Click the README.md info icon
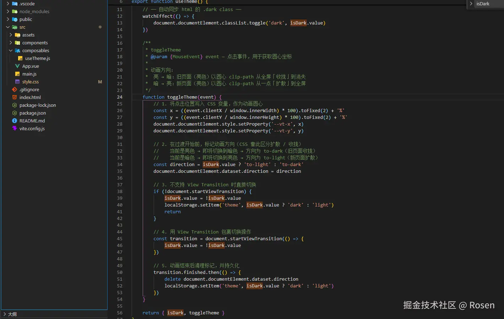 click(15, 121)
